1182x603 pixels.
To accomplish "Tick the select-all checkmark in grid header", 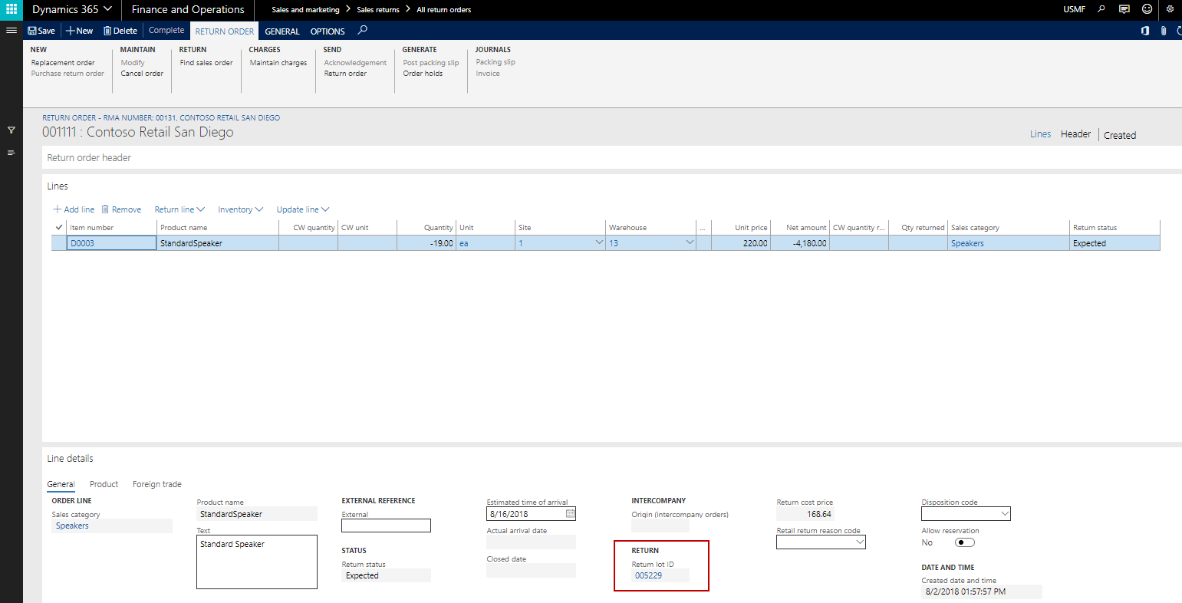I will point(59,227).
